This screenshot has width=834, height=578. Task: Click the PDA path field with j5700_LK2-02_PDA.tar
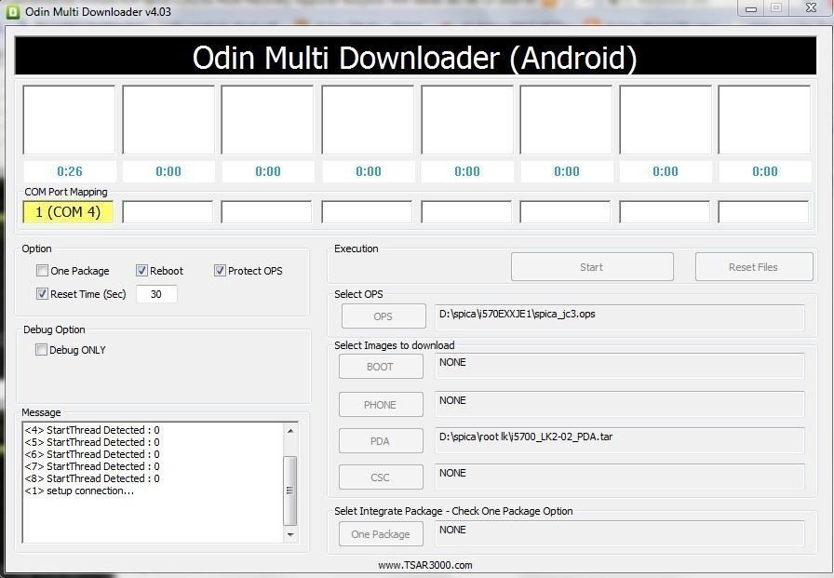[620, 441]
